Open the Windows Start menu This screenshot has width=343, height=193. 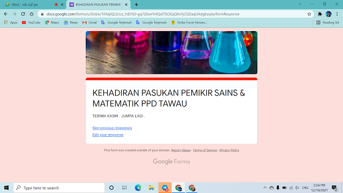coord(6,188)
